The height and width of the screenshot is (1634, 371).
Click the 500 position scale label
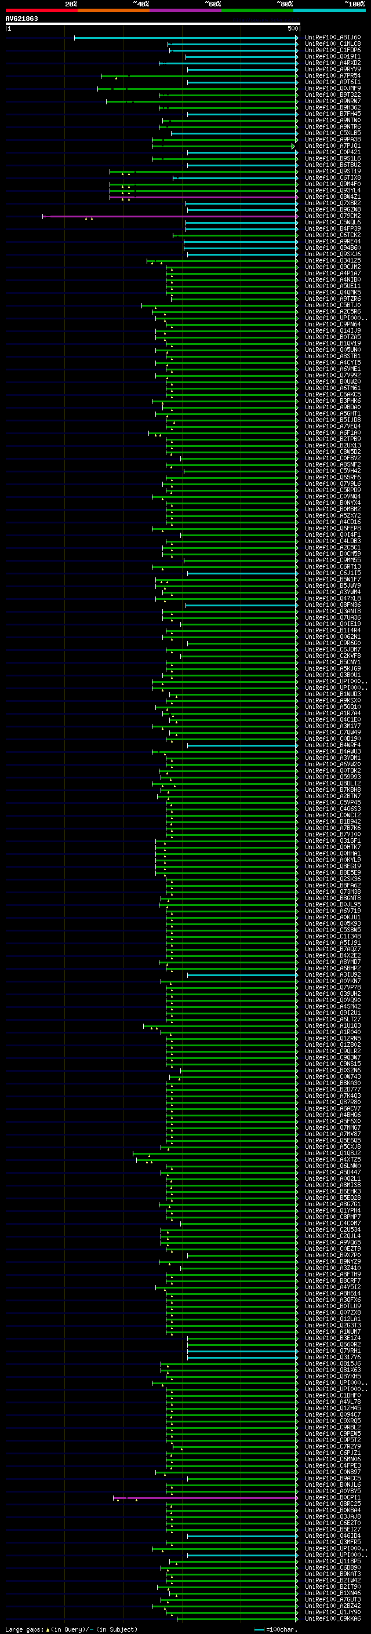tap(292, 28)
